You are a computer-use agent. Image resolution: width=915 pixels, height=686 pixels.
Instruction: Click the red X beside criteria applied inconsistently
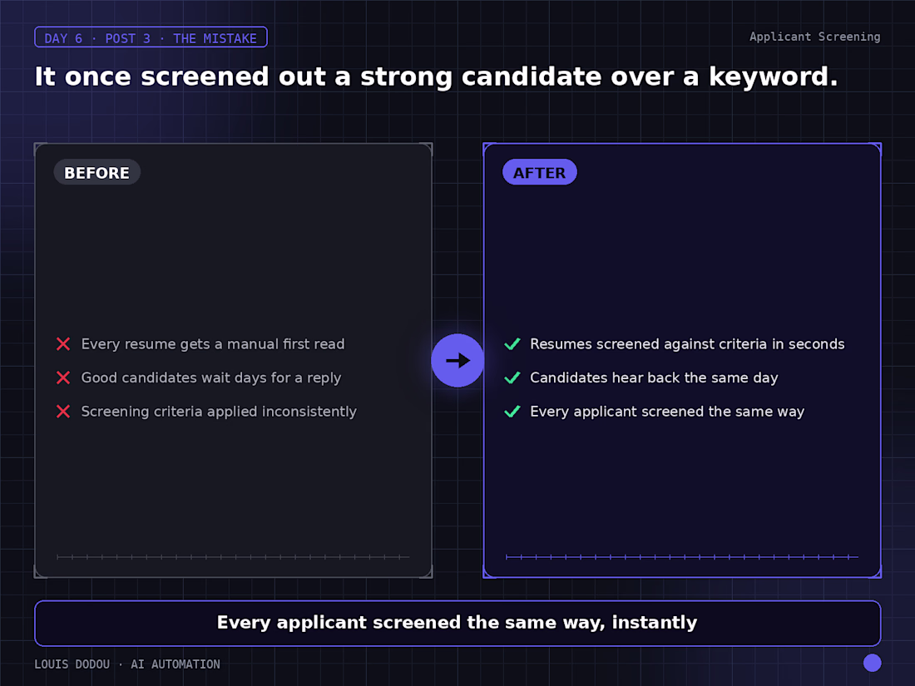63,412
